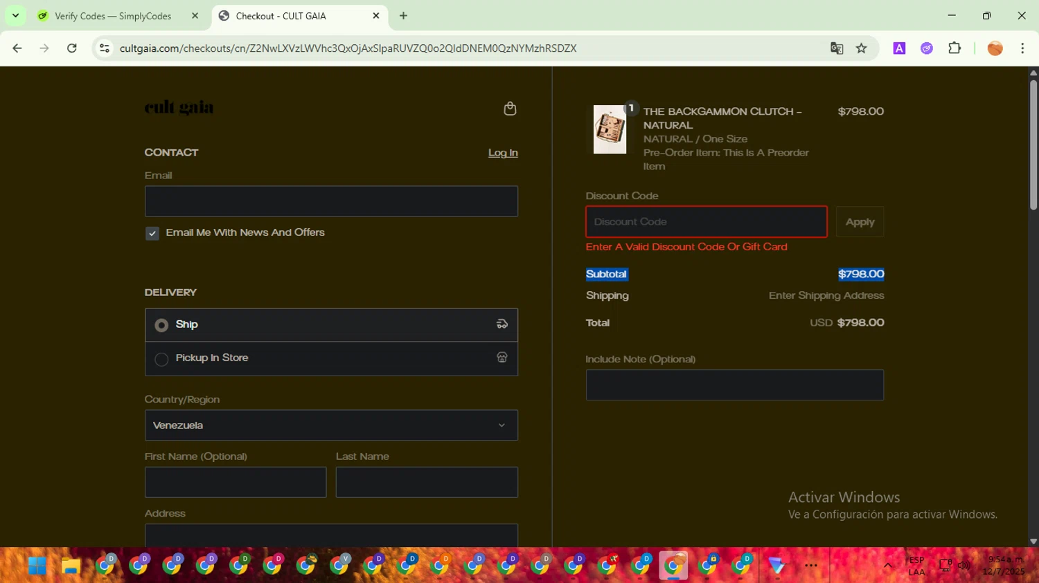
Task: Show hidden system tray icons
Action: coord(887,566)
